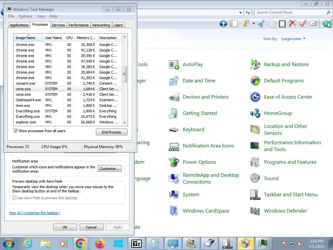This screenshot has height=250, width=333.
Task: Select the consent.exe process row
Action: pos(68,83)
